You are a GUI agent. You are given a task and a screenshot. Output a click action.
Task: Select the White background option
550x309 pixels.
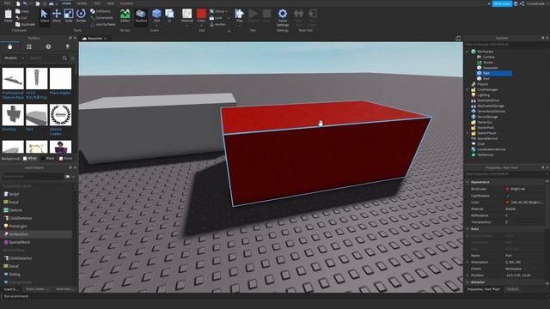coord(29,158)
